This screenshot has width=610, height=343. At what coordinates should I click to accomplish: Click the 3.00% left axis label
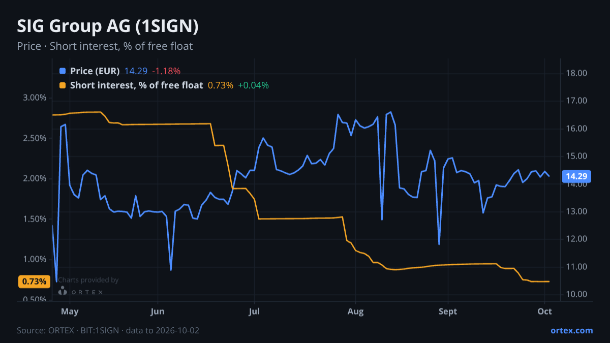click(35, 98)
